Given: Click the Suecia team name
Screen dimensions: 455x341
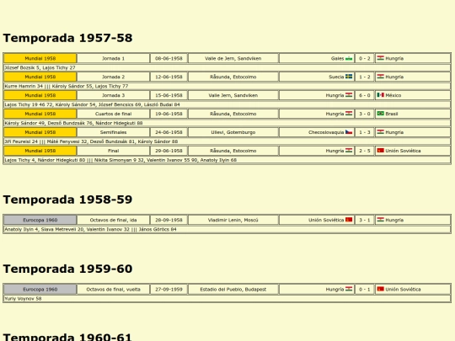Looking at the screenshot, I should [x=336, y=77].
